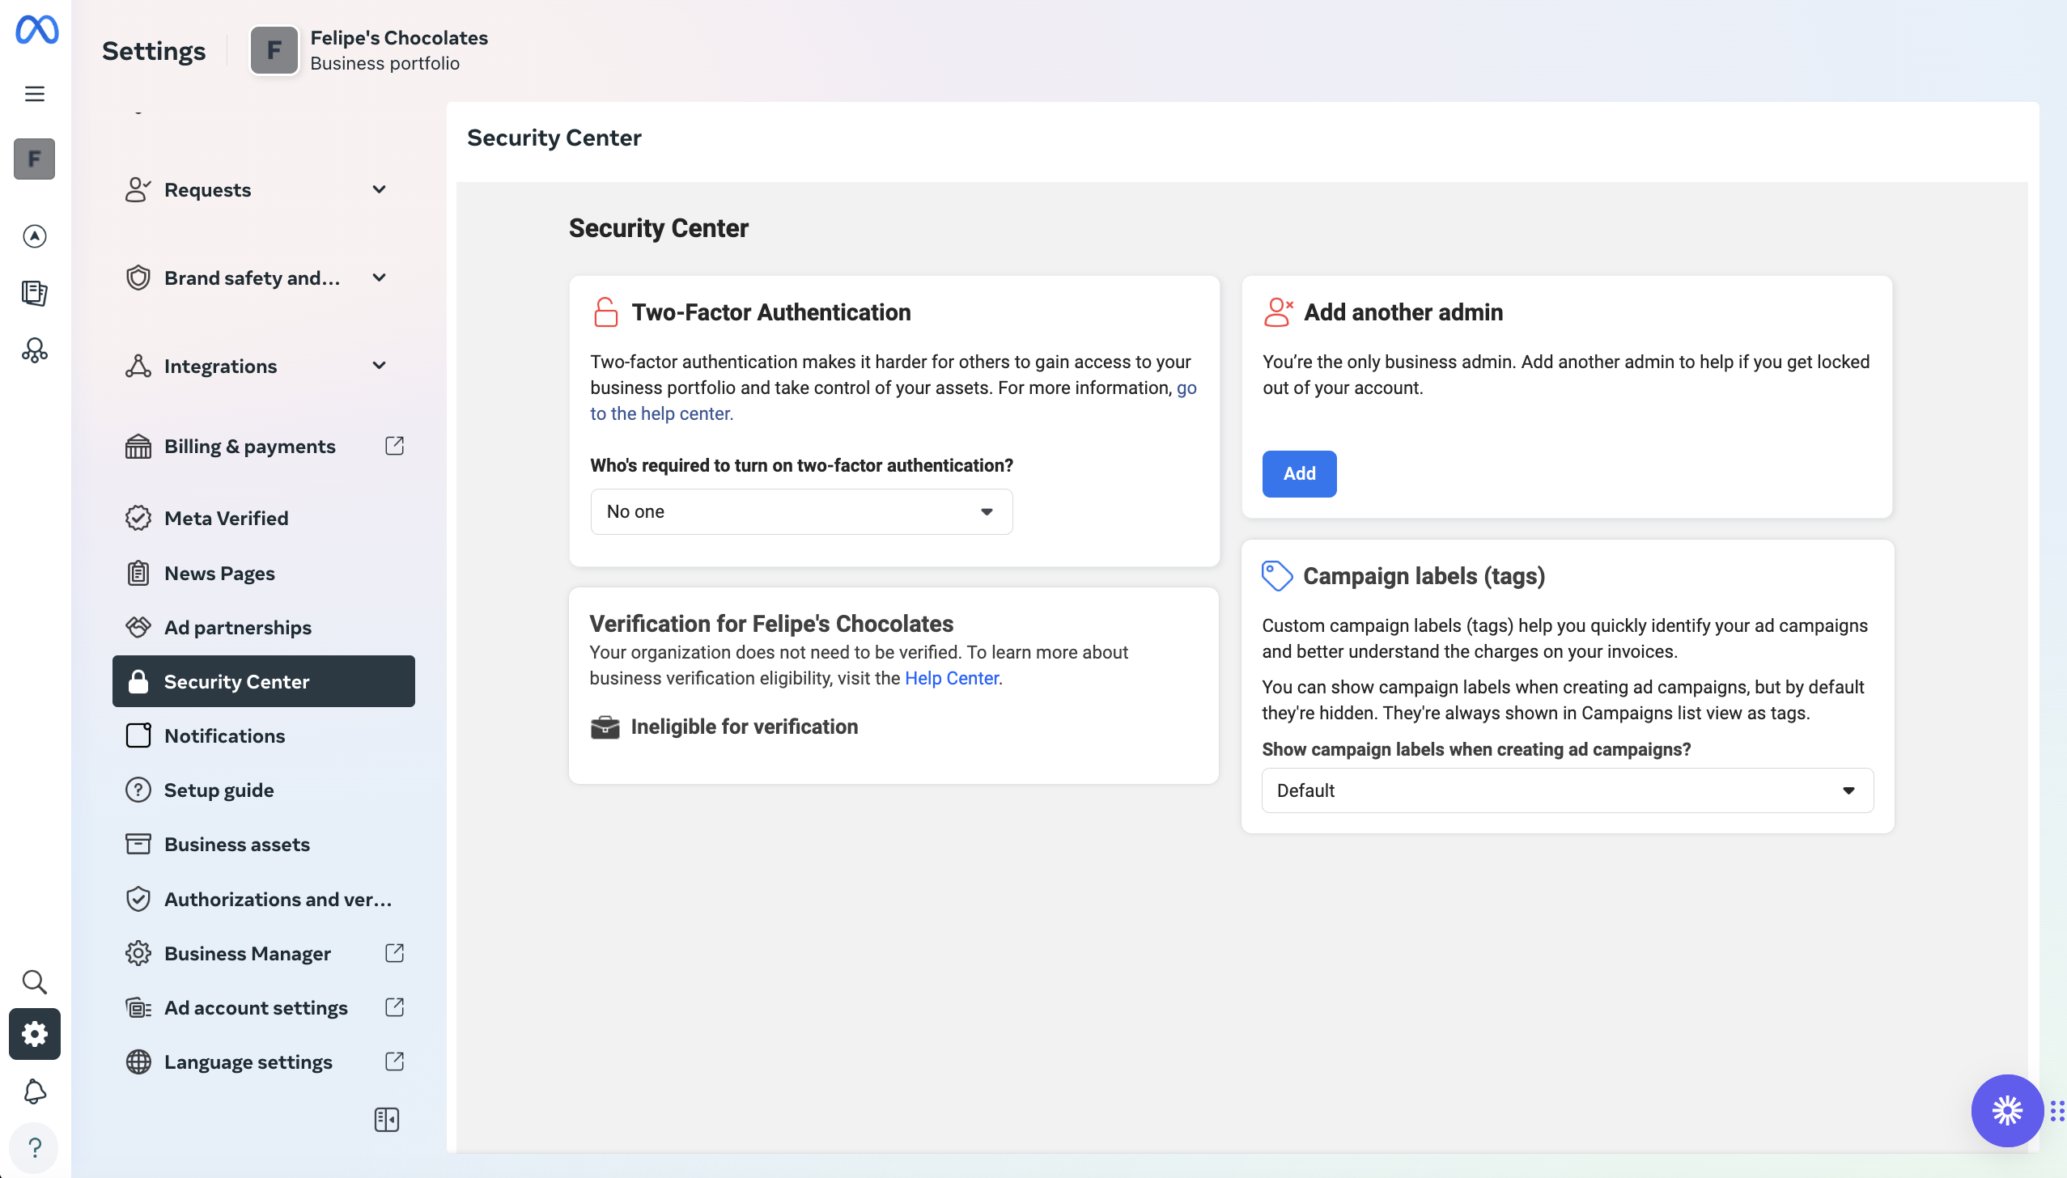Click the search magnifier icon
The width and height of the screenshot is (2067, 1178).
[x=34, y=981]
